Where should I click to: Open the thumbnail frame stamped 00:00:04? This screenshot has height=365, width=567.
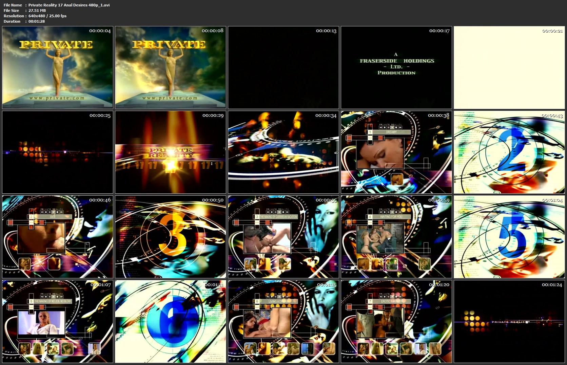click(58, 68)
